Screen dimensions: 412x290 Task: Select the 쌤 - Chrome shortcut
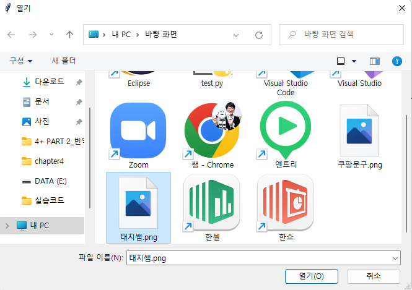212,135
